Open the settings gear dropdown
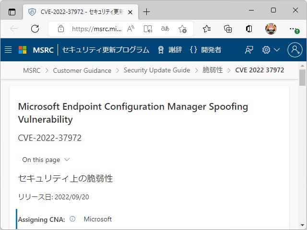 271,50
